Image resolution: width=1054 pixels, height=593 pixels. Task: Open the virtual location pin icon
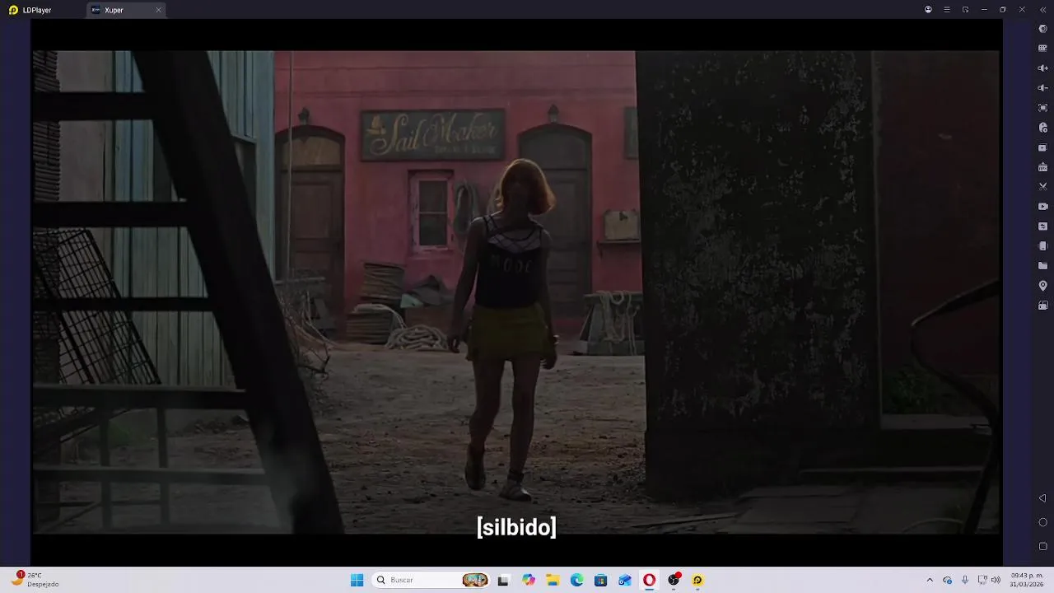1042,286
